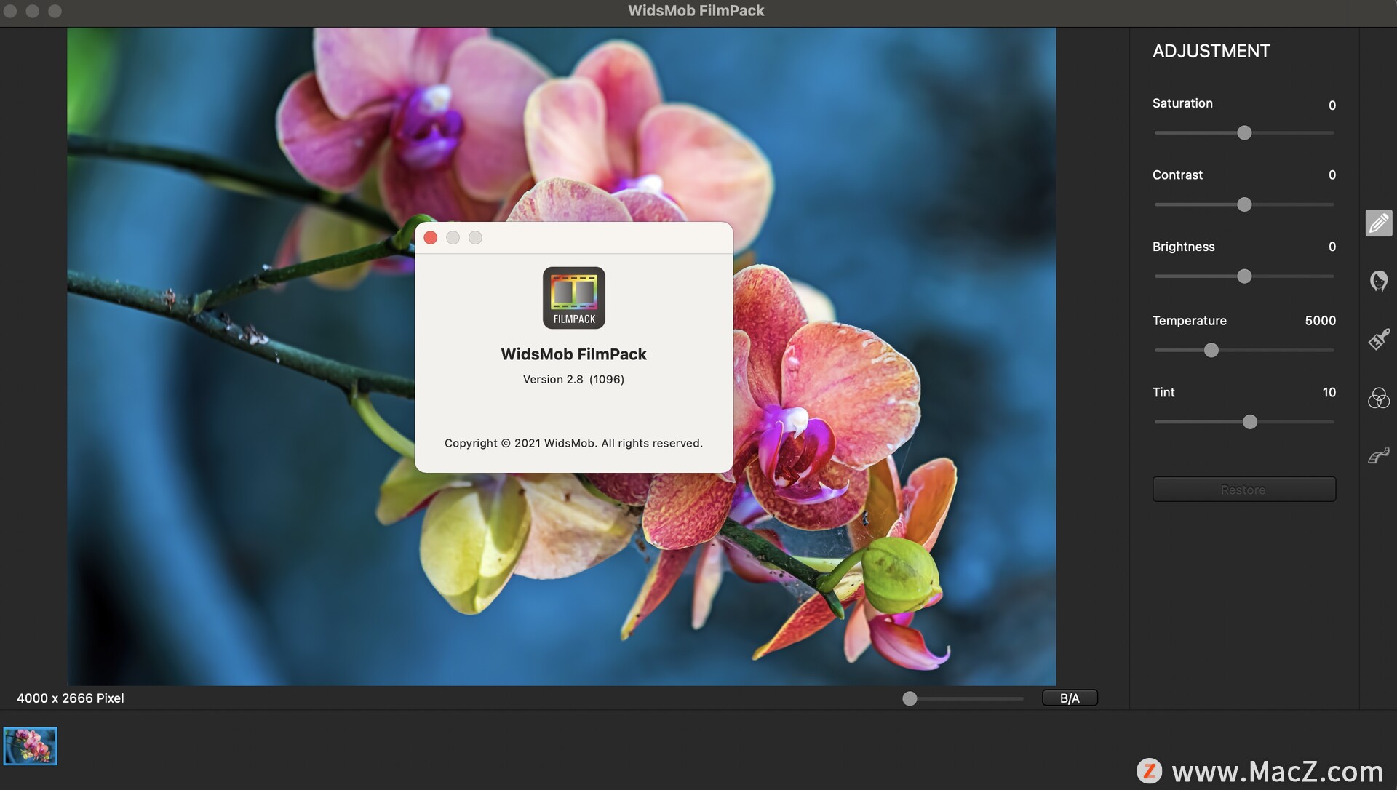Click the FilmPack app icon in About dialog
The image size is (1397, 790).
point(574,298)
